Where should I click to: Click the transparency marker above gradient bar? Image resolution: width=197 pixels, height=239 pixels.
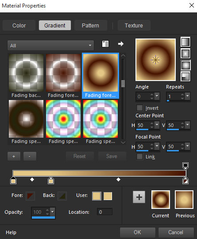pos(185,166)
